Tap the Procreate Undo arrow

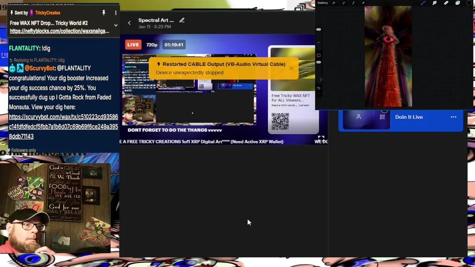coord(318,88)
